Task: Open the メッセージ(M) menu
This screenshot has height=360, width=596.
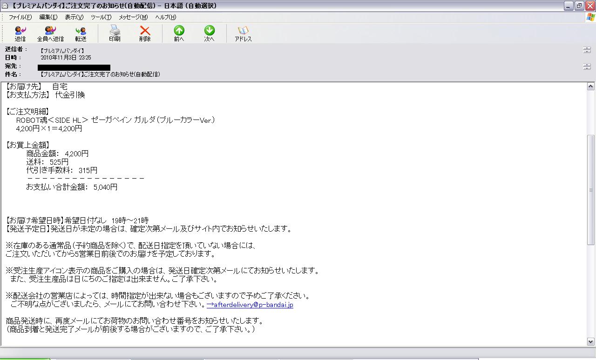Action: (133, 17)
